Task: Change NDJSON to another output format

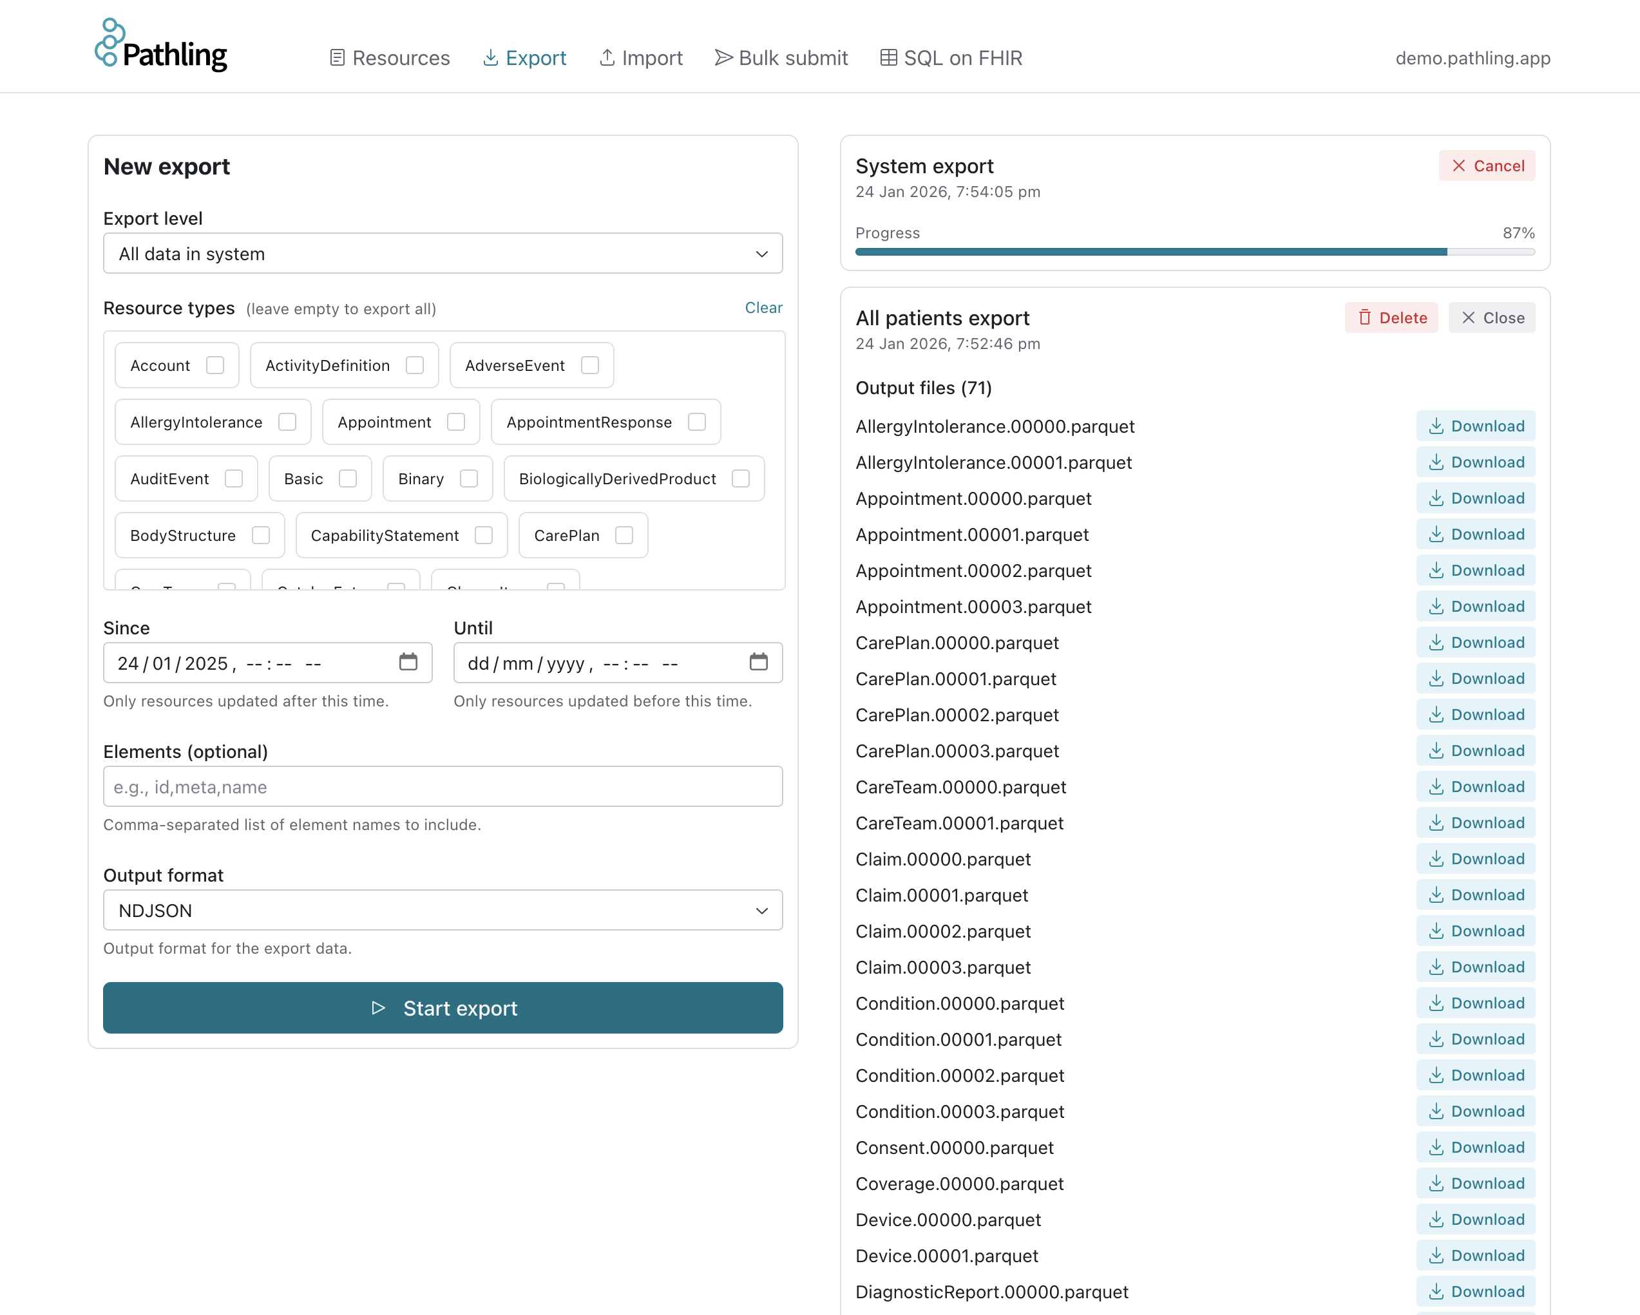Action: (x=442, y=910)
